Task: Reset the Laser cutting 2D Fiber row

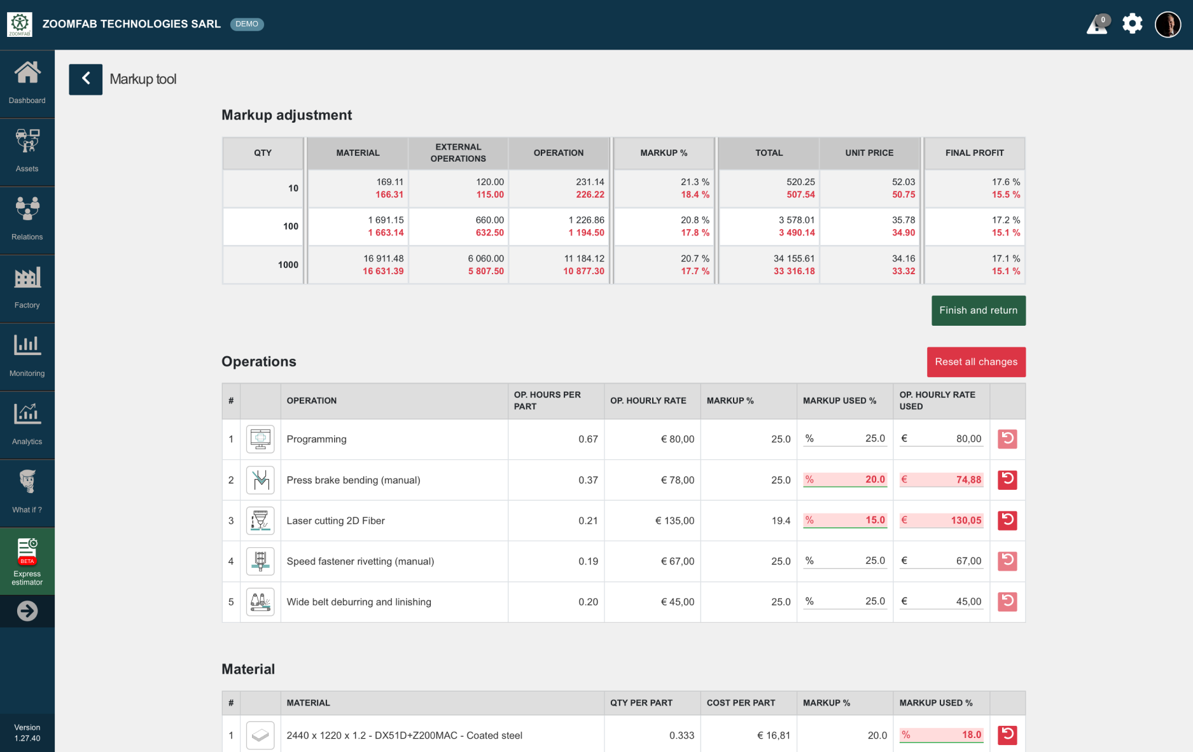Action: coord(1007,520)
